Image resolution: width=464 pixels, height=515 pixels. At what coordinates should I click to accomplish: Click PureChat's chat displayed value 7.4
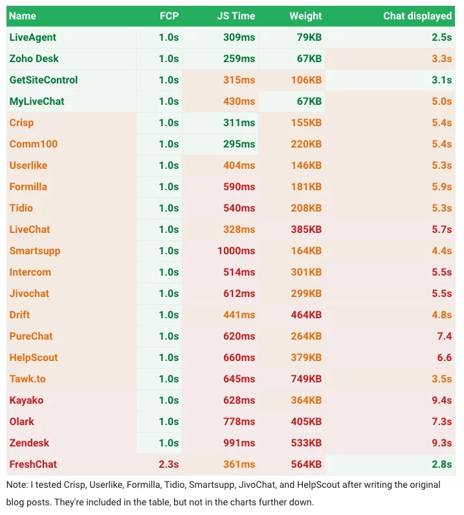[x=445, y=336]
